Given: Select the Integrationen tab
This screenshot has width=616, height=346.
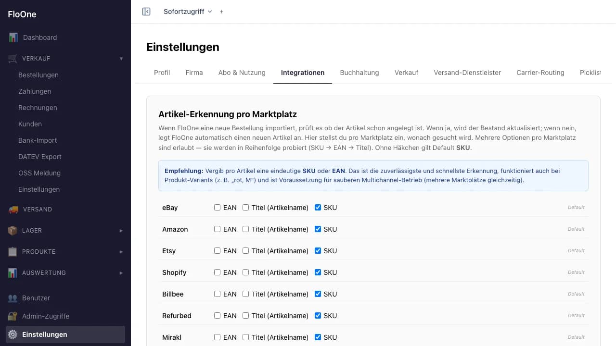Looking at the screenshot, I should point(303,73).
